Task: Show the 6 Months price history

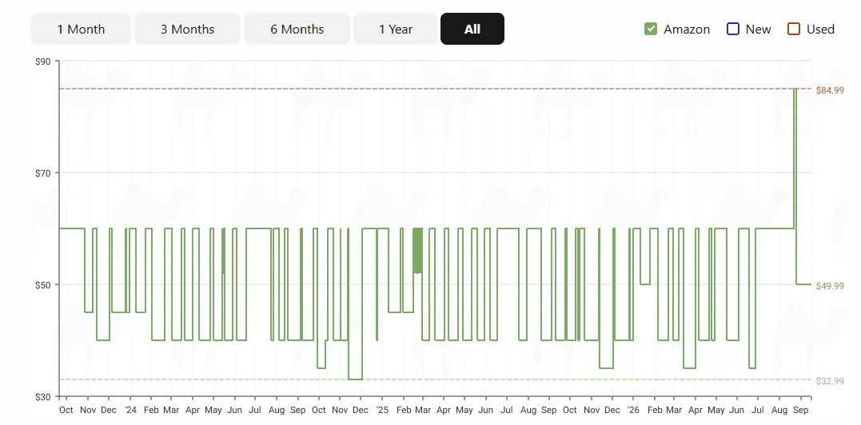Action: click(297, 29)
